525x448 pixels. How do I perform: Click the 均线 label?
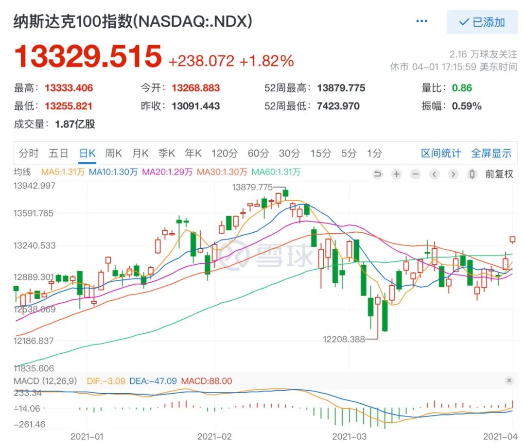coord(22,172)
